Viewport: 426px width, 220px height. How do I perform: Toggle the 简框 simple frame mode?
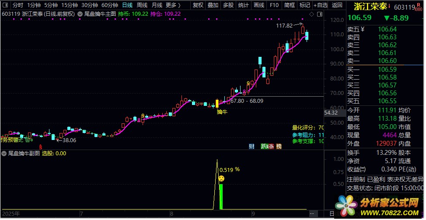click(x=290, y=5)
